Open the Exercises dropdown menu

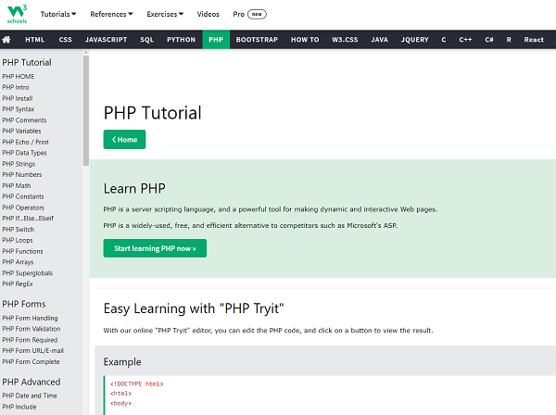click(165, 14)
